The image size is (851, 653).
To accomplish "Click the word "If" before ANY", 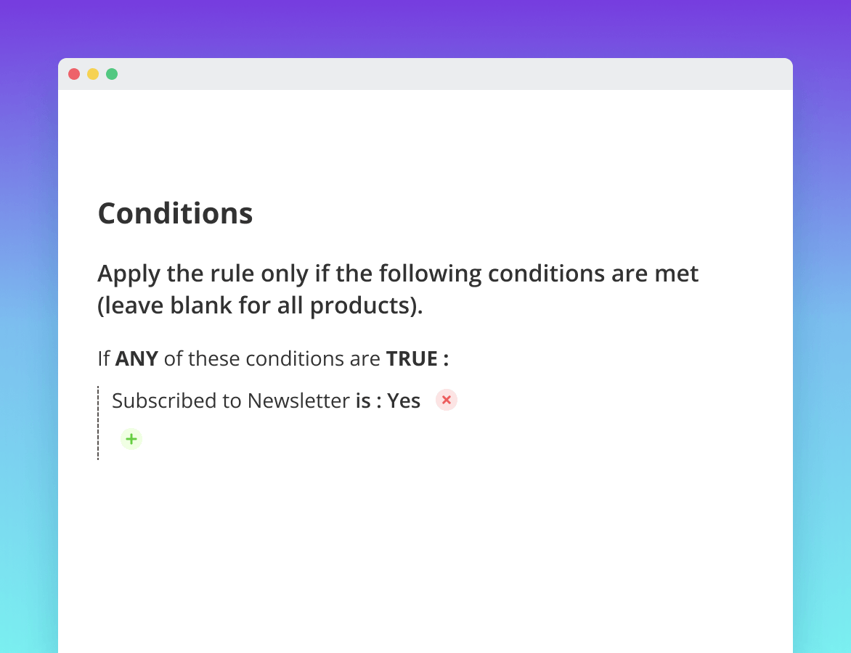I will [104, 358].
